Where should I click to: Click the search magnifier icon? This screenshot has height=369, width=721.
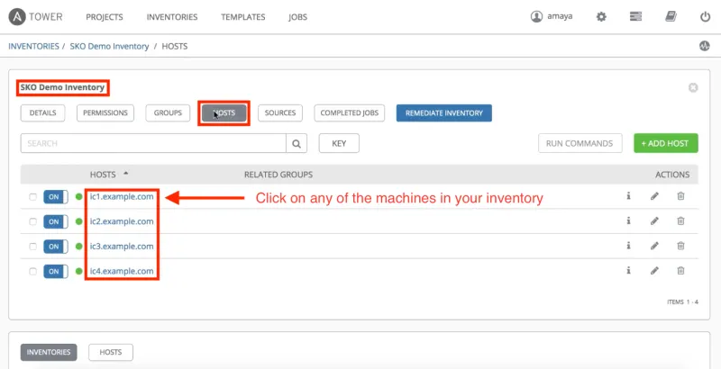pos(297,144)
